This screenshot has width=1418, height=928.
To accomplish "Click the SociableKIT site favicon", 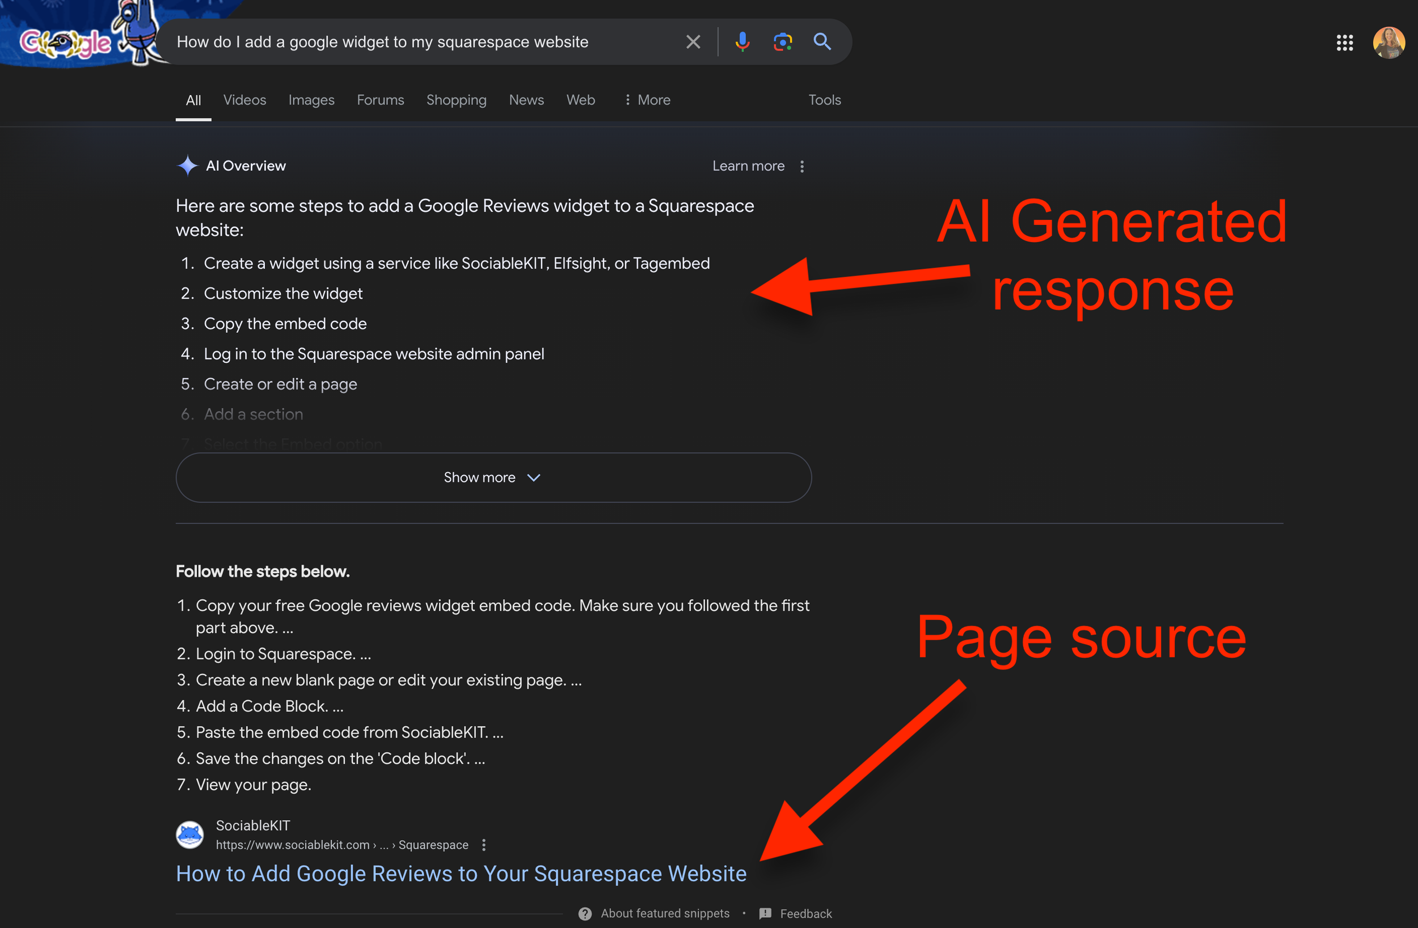I will pos(190,834).
